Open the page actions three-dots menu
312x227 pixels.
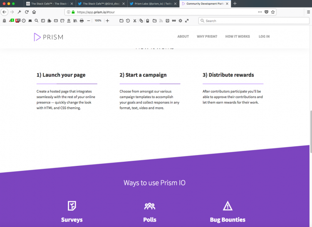tap(260, 12)
